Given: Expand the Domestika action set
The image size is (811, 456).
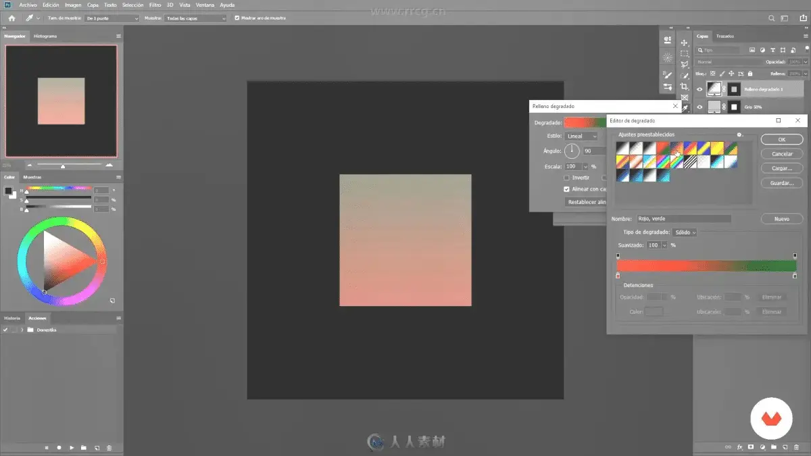Looking at the screenshot, I should click(x=22, y=330).
